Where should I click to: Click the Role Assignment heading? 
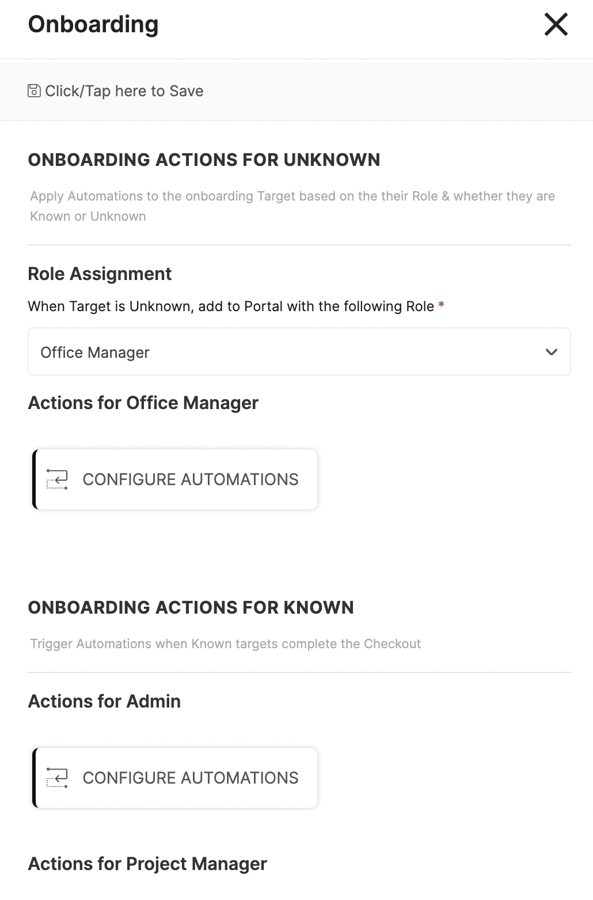pyautogui.click(x=100, y=274)
